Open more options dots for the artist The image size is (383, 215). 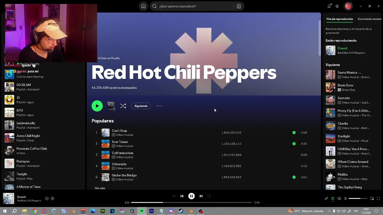[159, 106]
